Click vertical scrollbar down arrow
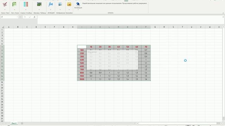Screen dimensions: 225x126 pyautogui.click(x=224, y=121)
